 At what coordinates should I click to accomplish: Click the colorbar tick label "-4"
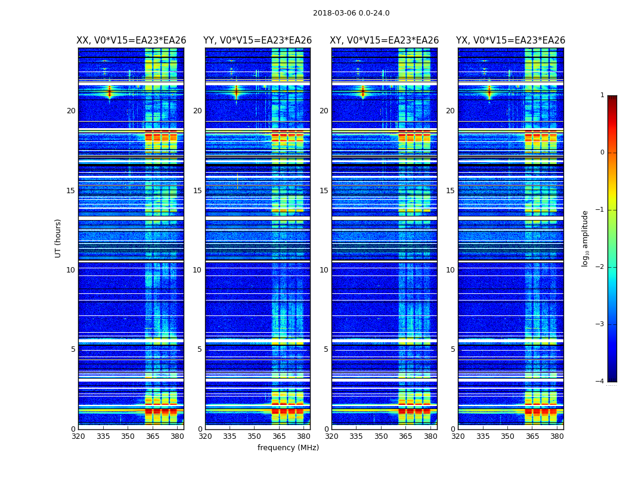click(601, 382)
